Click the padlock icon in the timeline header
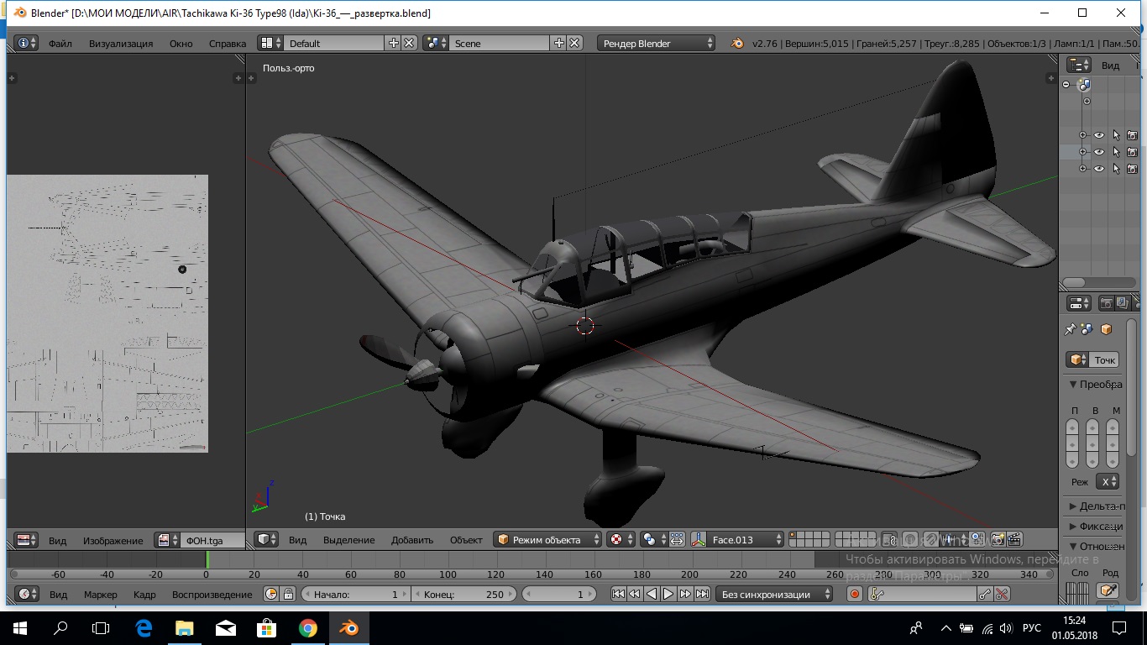1147x645 pixels. 288,594
